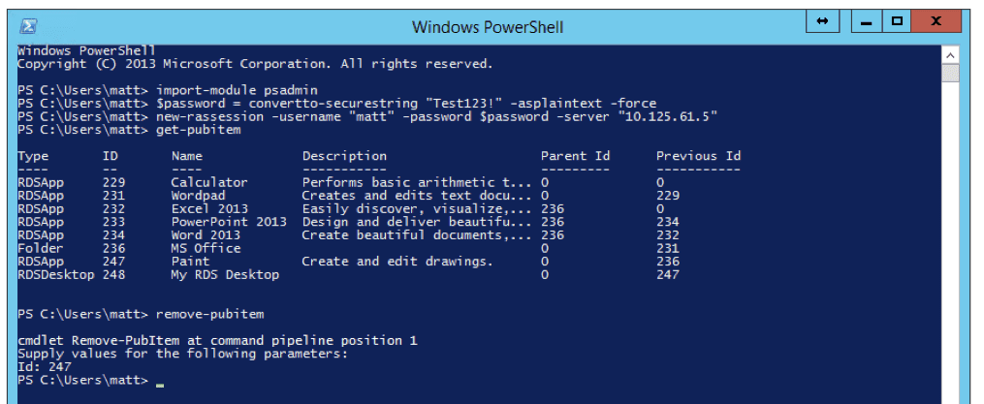The height and width of the screenshot is (404, 984).
Task: Click 'Performs basic arithmetic t...' description
Action: click(x=417, y=182)
